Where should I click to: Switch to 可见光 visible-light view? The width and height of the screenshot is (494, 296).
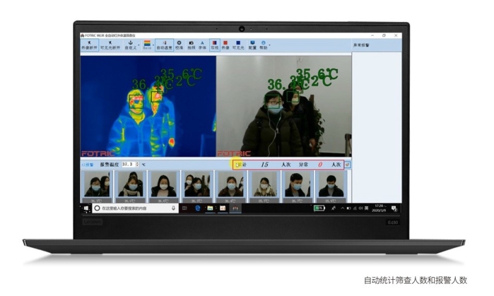tap(238, 45)
